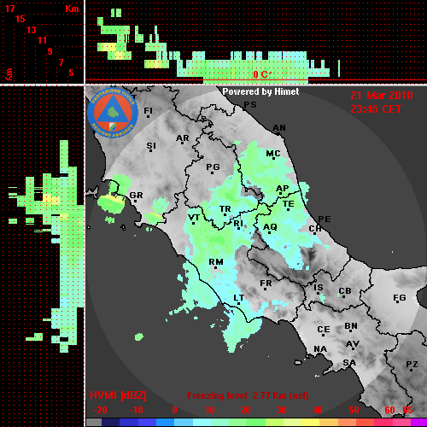Image resolution: width=427 pixels, height=427 pixels.
Task: Click the CH city label on map
Action: (315, 228)
